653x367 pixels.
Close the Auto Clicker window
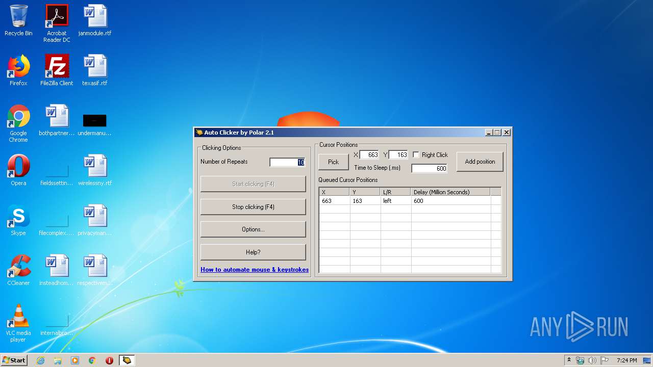pos(507,133)
